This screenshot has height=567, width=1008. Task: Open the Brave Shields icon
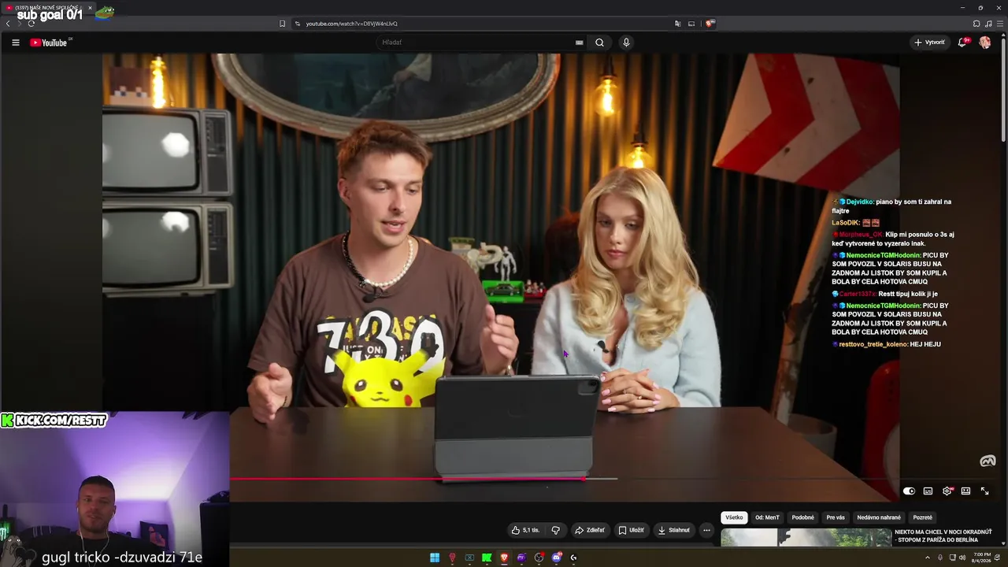click(710, 24)
